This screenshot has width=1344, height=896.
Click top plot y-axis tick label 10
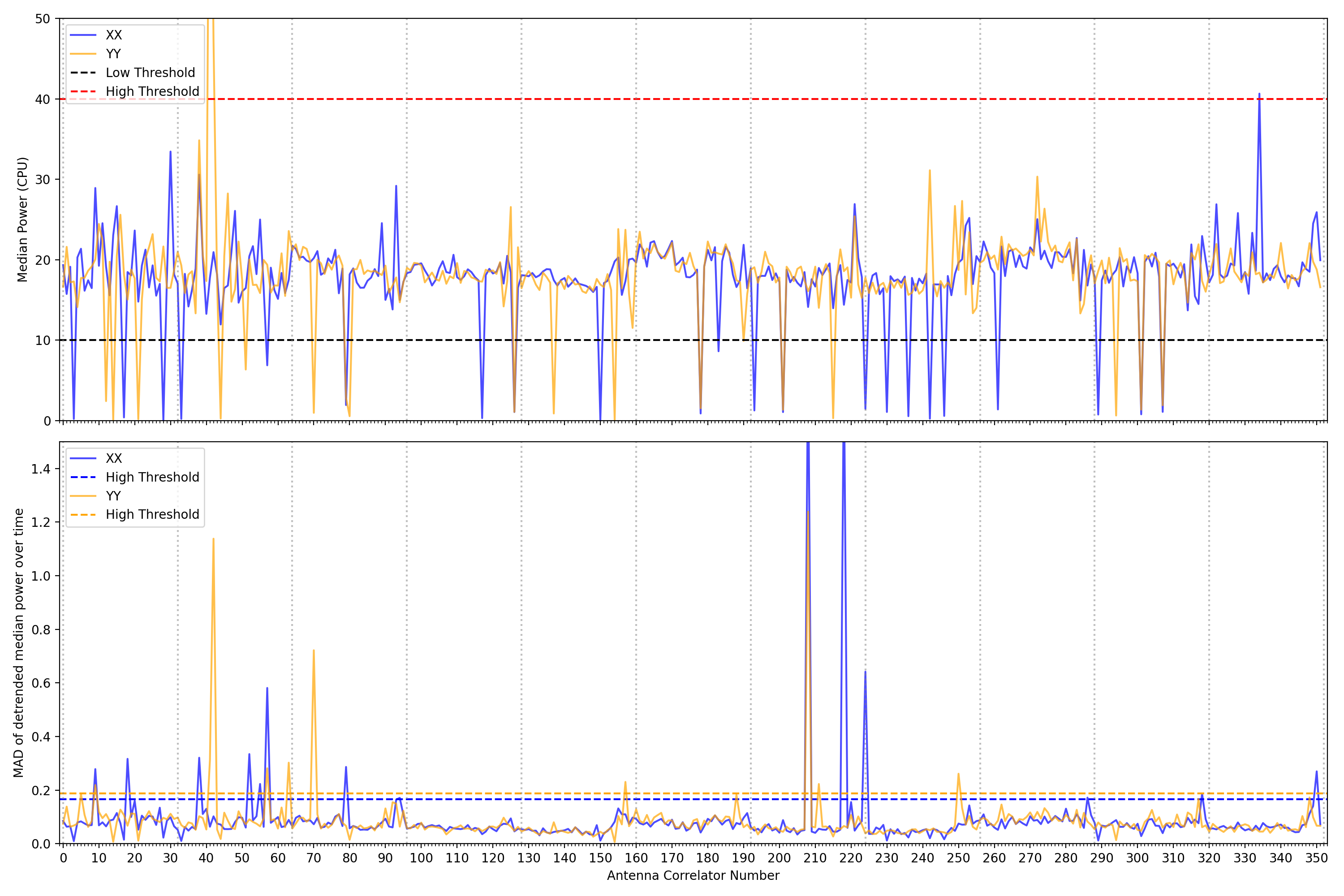(43, 341)
